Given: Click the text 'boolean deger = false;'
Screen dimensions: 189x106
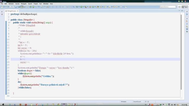Looking at the screenshot, I should [x=29, y=71].
